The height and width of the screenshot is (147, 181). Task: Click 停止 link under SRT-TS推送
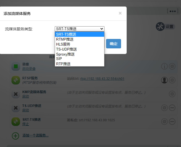[x=25, y=124]
